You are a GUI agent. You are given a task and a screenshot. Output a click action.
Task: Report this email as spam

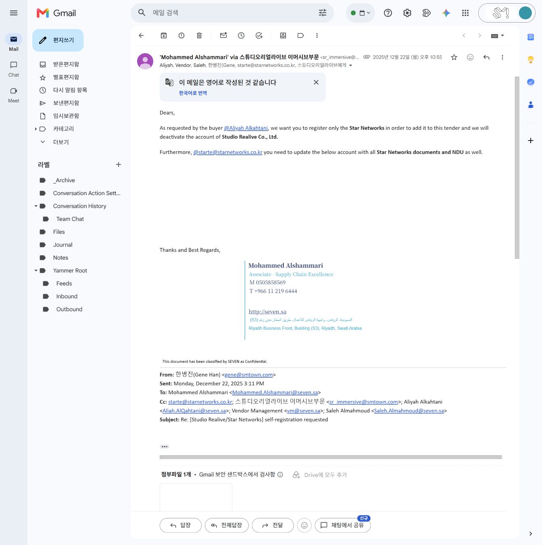click(x=181, y=35)
